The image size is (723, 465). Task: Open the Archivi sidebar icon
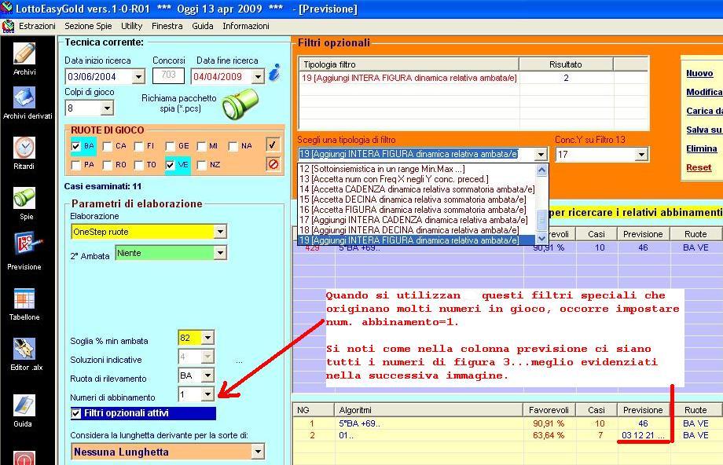click(24, 54)
